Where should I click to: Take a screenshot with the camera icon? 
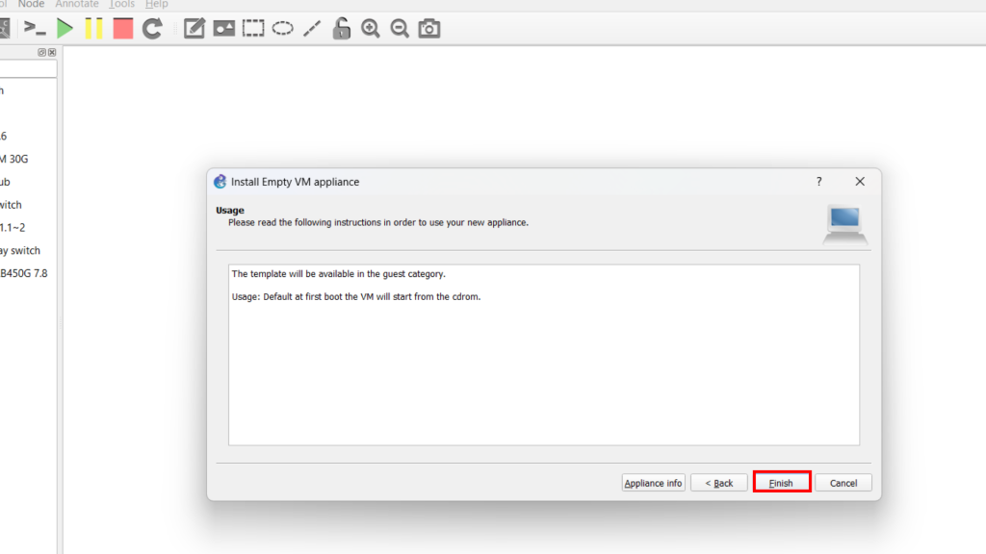pyautogui.click(x=429, y=28)
